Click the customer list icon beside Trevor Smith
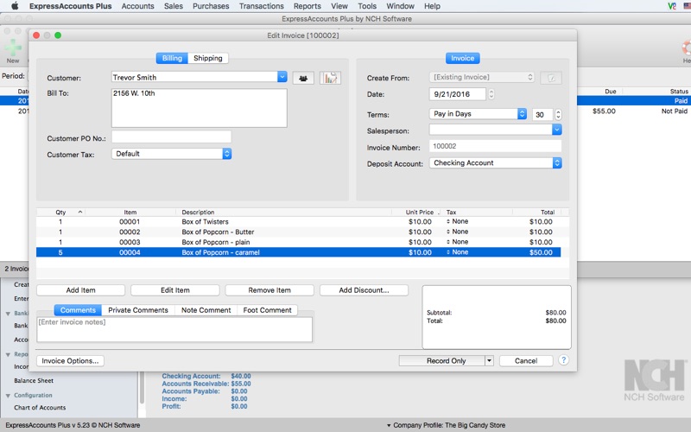The width and height of the screenshot is (691, 432). 303,78
